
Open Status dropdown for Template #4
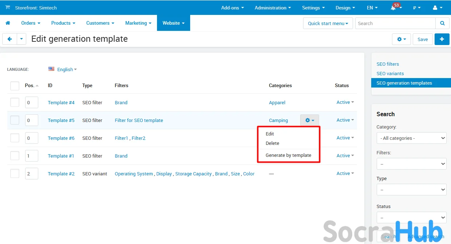345,102
